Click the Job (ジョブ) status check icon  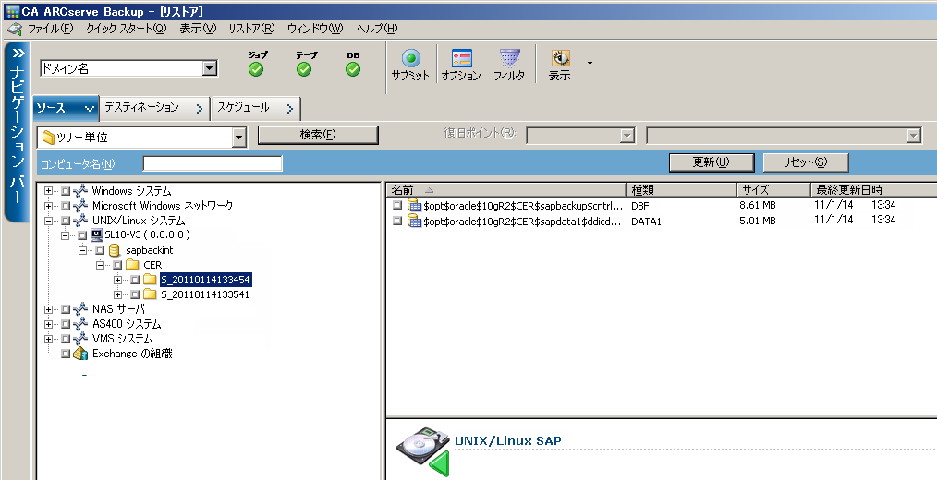point(256,70)
